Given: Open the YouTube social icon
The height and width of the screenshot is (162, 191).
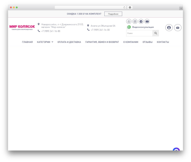Looking at the screenshot, I should [147, 21].
